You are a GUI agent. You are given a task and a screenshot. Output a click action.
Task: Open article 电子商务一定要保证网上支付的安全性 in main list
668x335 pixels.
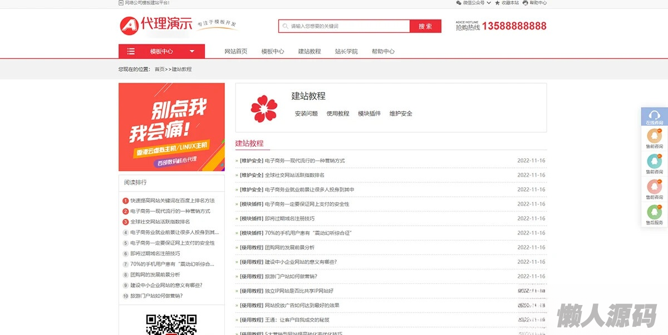[307, 204]
